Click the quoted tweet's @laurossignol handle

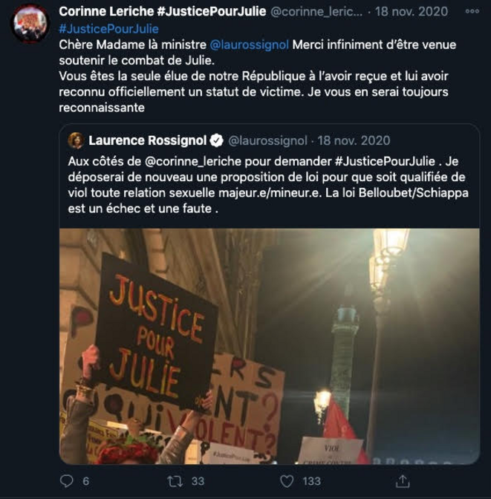click(x=267, y=140)
